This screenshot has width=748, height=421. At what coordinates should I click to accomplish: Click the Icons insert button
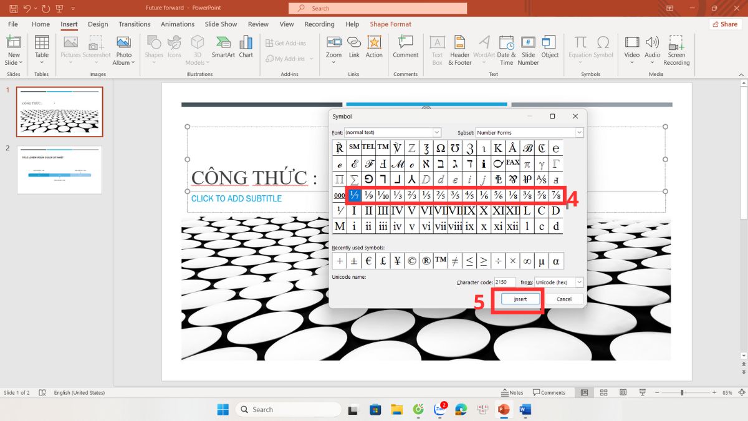click(175, 47)
